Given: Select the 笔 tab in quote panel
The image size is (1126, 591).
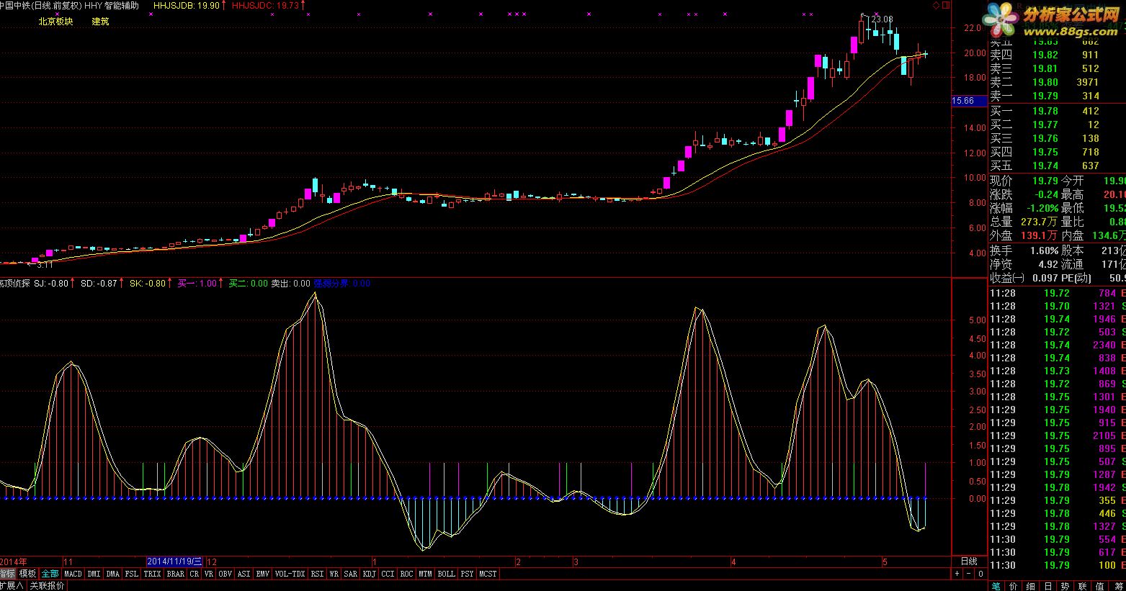Looking at the screenshot, I should [x=996, y=586].
